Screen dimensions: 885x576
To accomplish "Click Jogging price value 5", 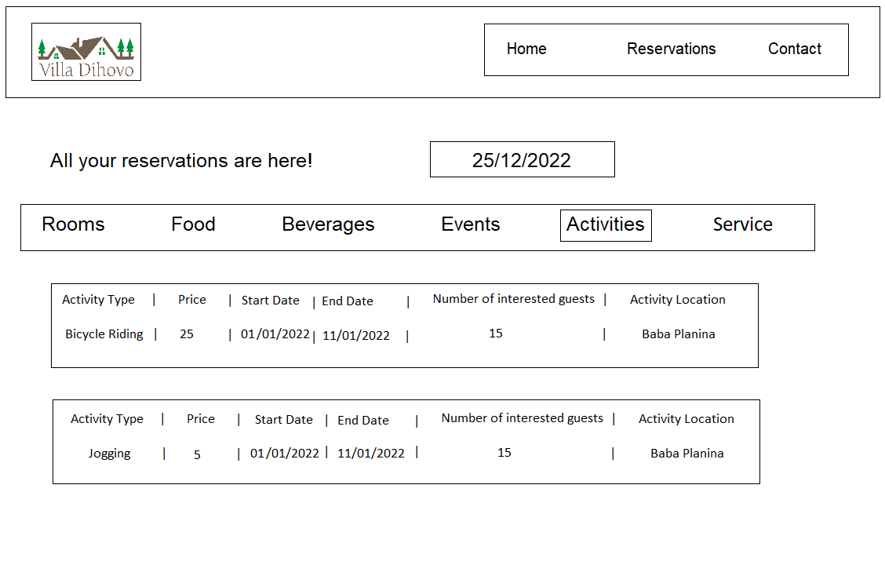I will click(197, 455).
